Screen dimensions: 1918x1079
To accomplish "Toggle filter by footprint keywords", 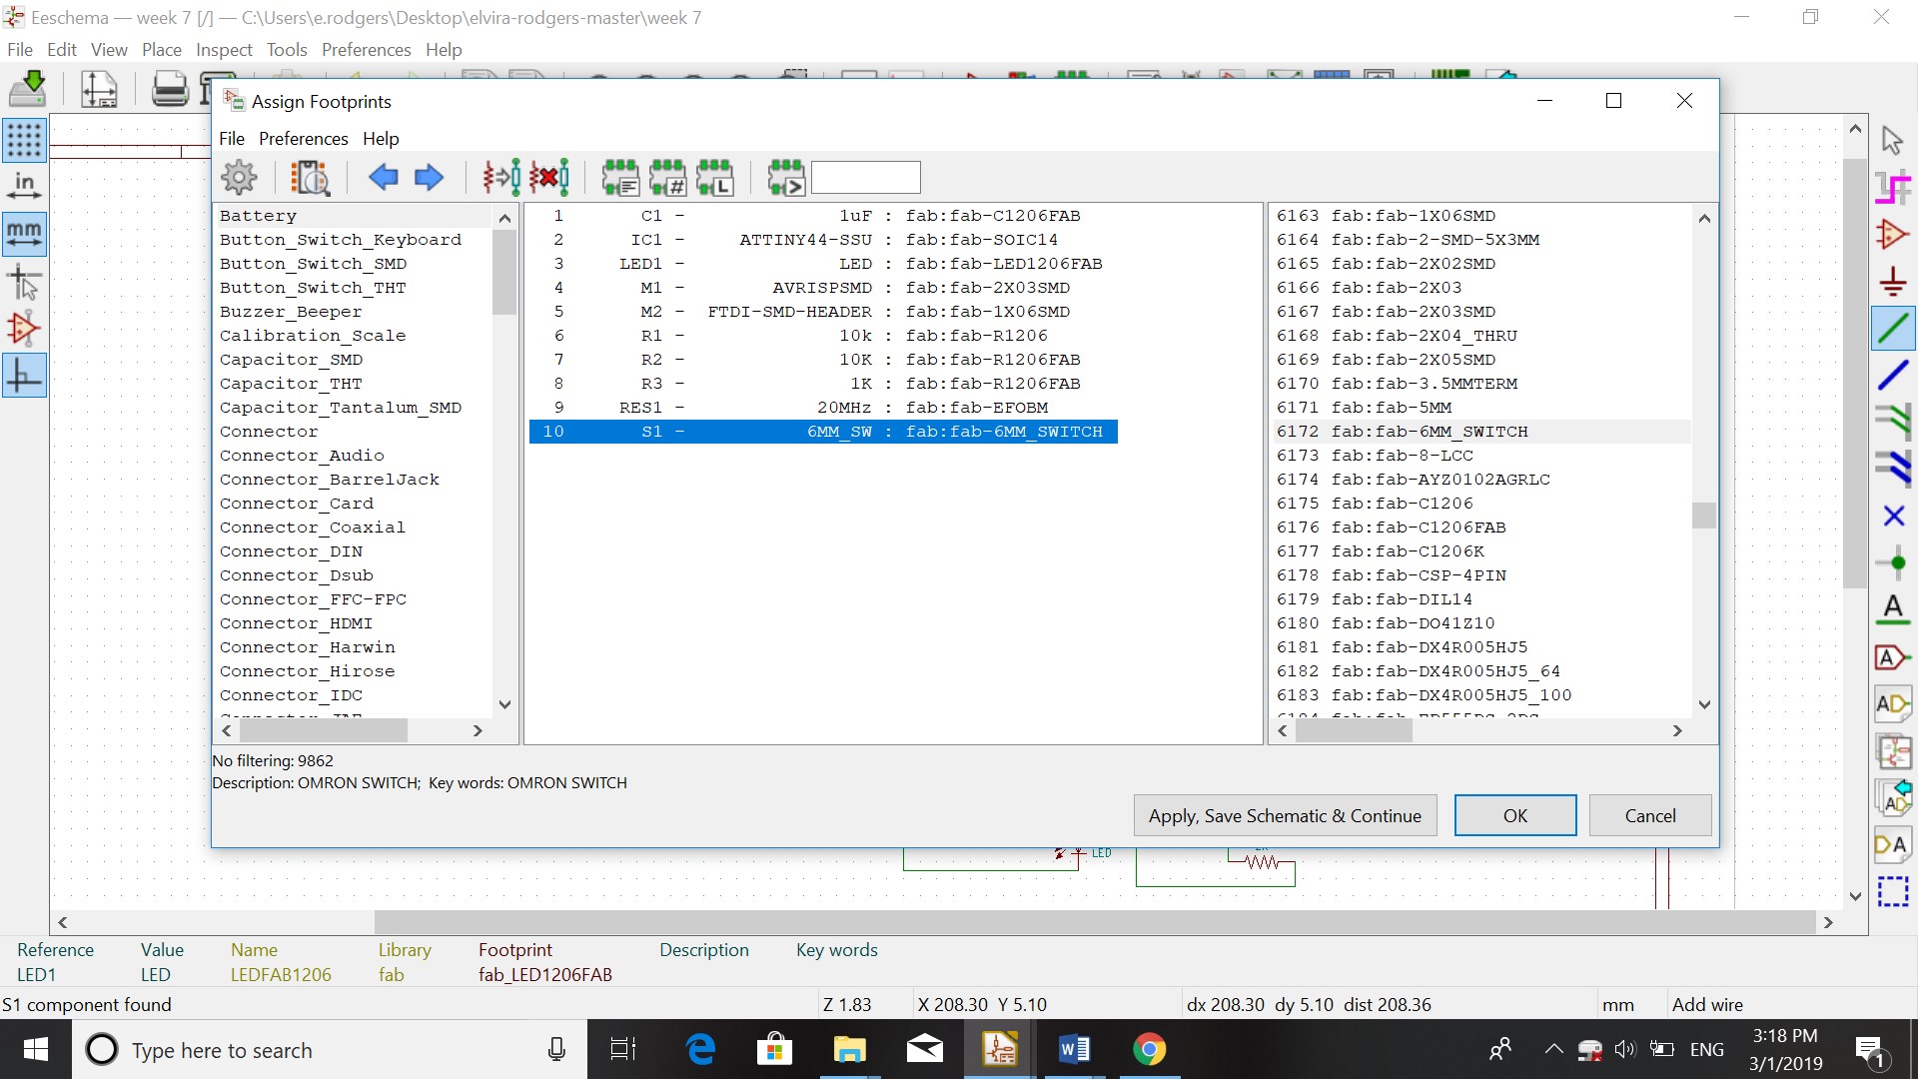I will click(x=620, y=178).
